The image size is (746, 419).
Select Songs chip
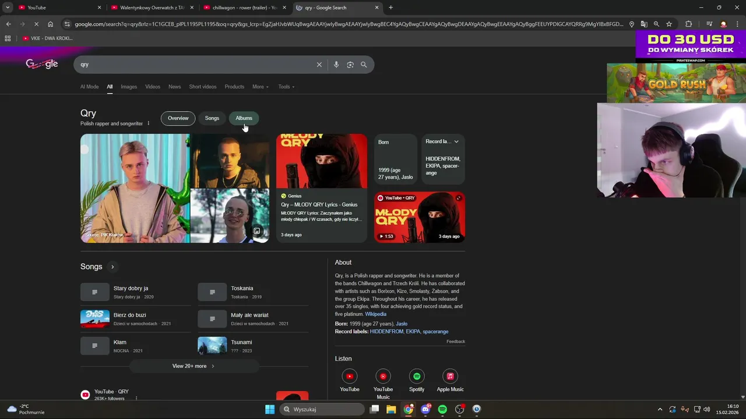click(x=212, y=118)
